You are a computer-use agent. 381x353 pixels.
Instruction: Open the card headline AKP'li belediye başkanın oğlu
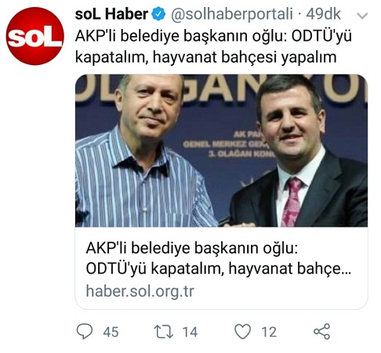click(192, 248)
